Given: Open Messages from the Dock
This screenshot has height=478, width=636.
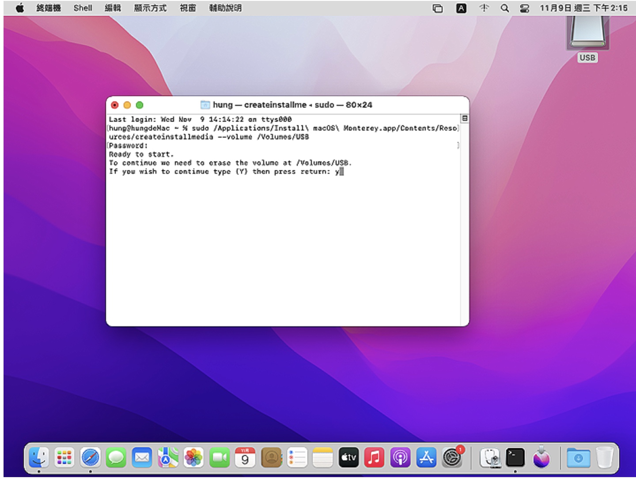Looking at the screenshot, I should click(116, 457).
